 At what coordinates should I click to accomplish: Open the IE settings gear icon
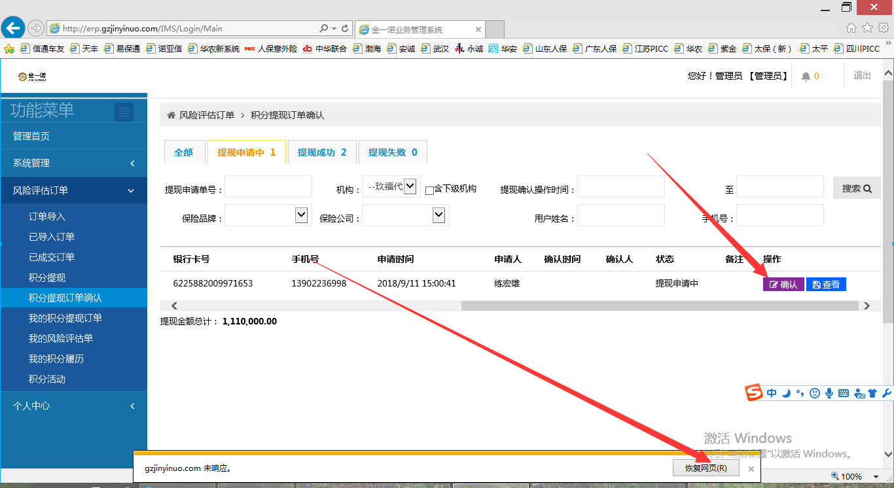[x=883, y=27]
